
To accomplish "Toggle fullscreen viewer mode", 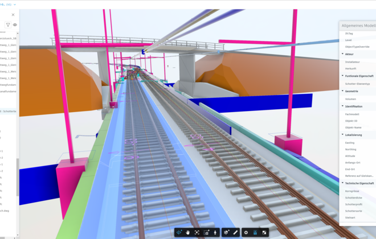I will (x=264, y=232).
